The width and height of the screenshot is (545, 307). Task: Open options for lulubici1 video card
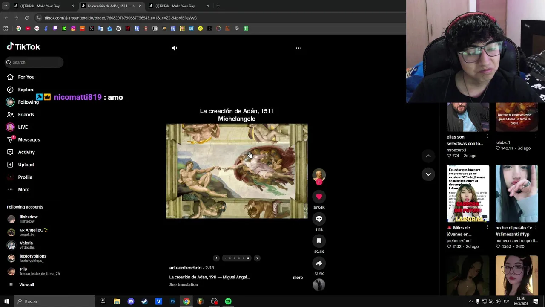536,136
